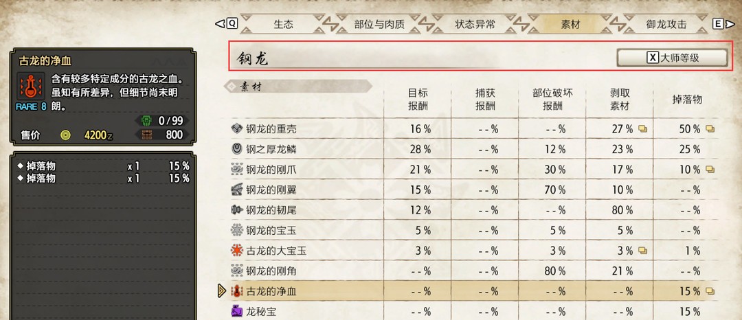Click the 古龙的净血 icon in the detail panel
The width and height of the screenshot is (742, 320).
click(x=31, y=86)
